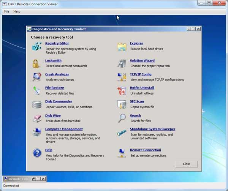Maximize the minimized Remote Connection window
The width and height of the screenshot is (228, 191).
click(x=38, y=179)
